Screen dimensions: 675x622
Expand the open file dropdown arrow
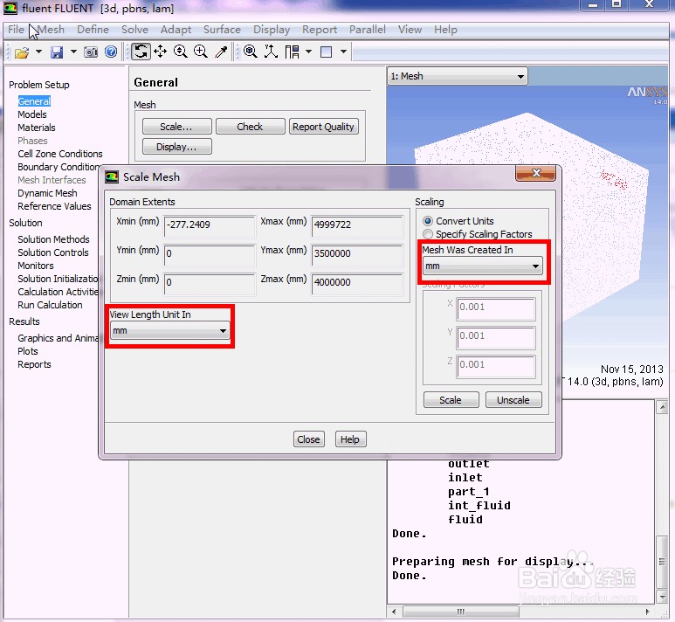click(x=38, y=52)
